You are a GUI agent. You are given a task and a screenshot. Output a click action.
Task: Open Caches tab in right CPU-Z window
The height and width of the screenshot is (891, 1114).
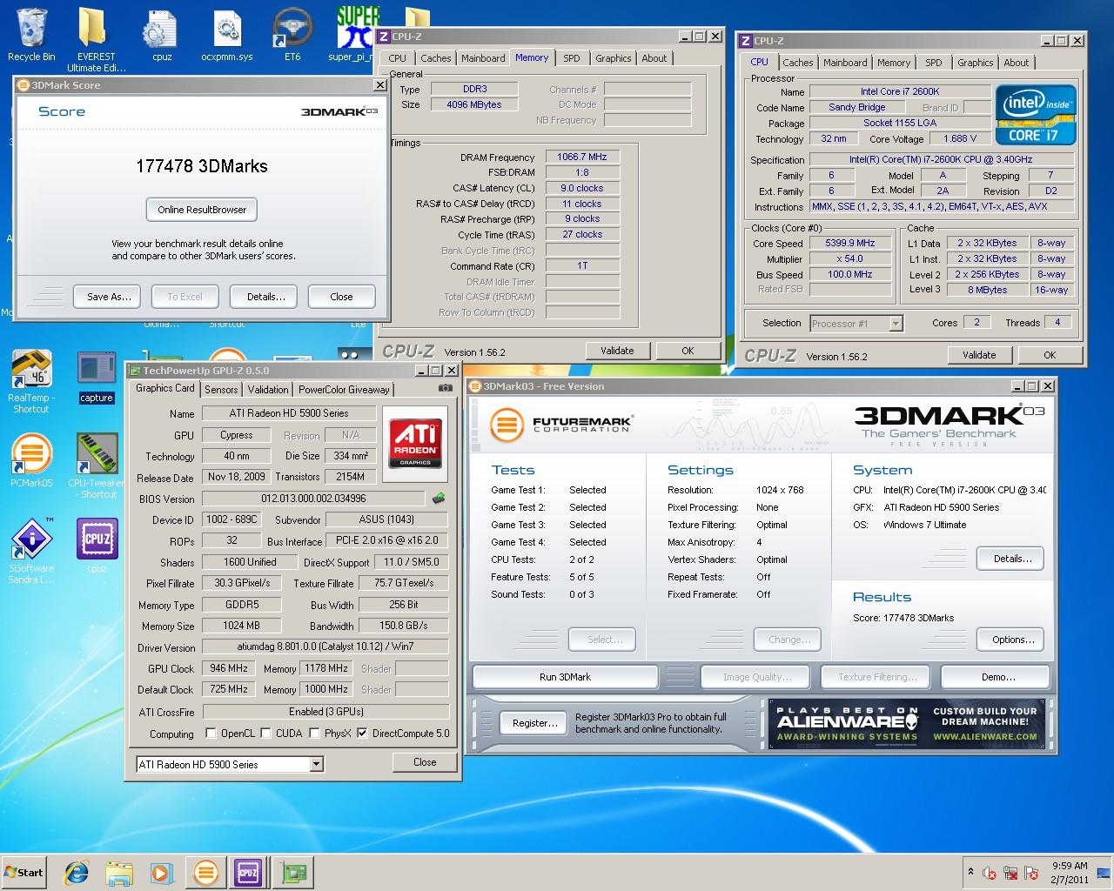797,63
